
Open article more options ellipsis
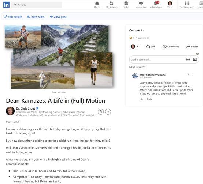pos(108,112)
